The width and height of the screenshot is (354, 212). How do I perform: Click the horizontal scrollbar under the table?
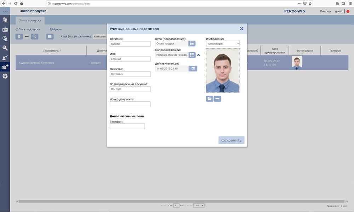pos(177,201)
